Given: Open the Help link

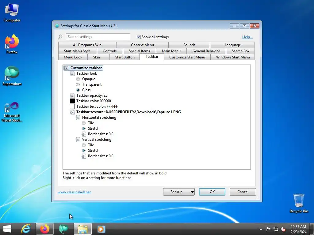Looking at the screenshot, I should coord(247,37).
